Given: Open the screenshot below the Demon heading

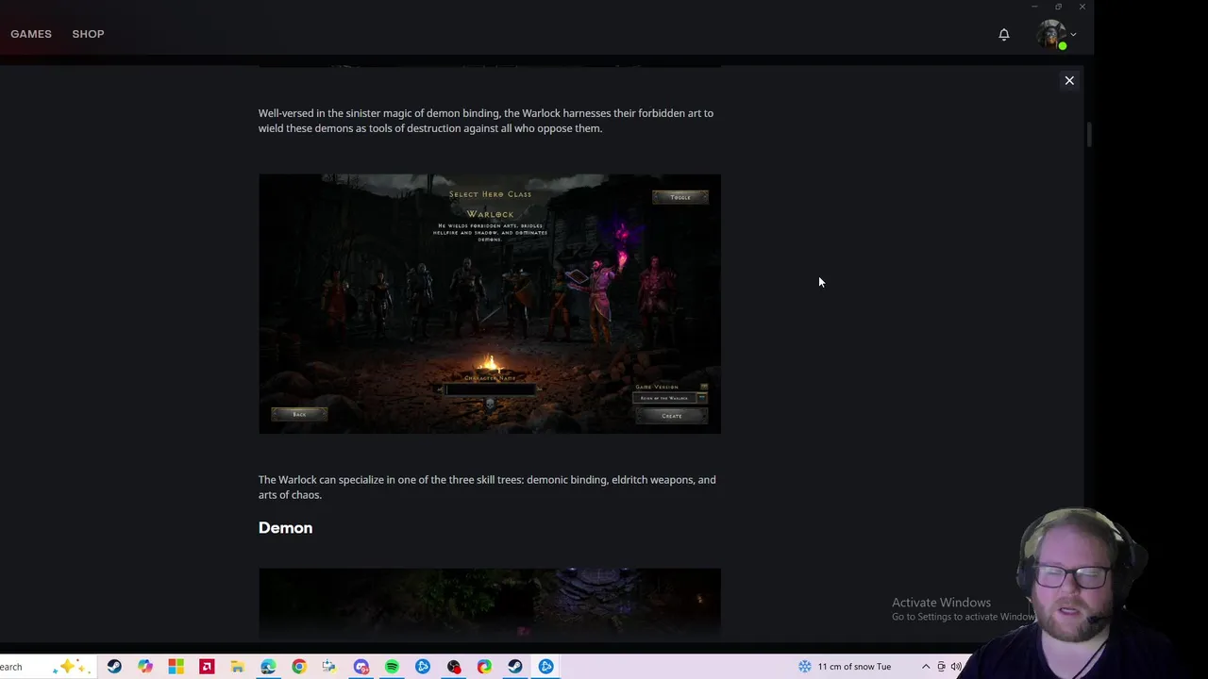Looking at the screenshot, I should point(490,604).
